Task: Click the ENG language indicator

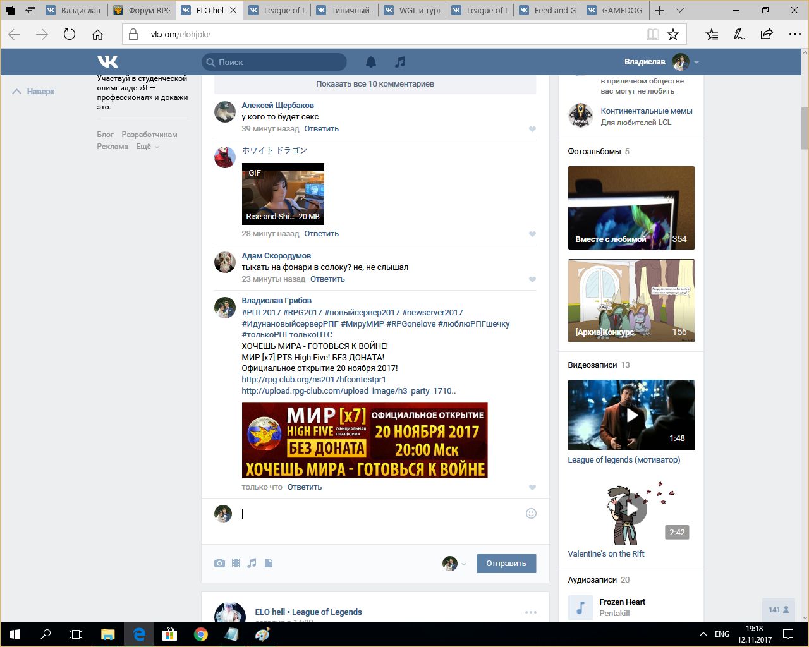Action: pyautogui.click(x=722, y=634)
